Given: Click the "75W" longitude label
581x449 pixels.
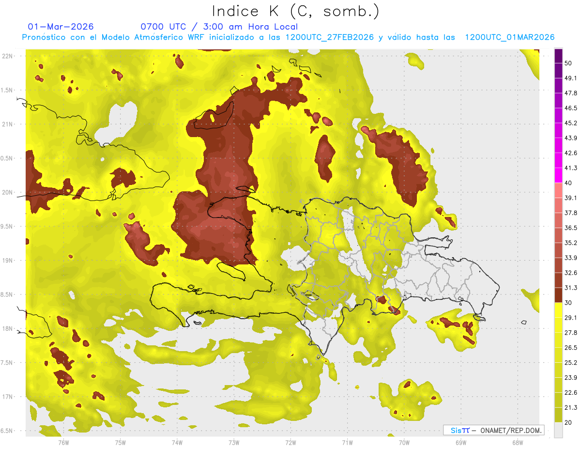Looking at the screenshot, I should tap(120, 442).
